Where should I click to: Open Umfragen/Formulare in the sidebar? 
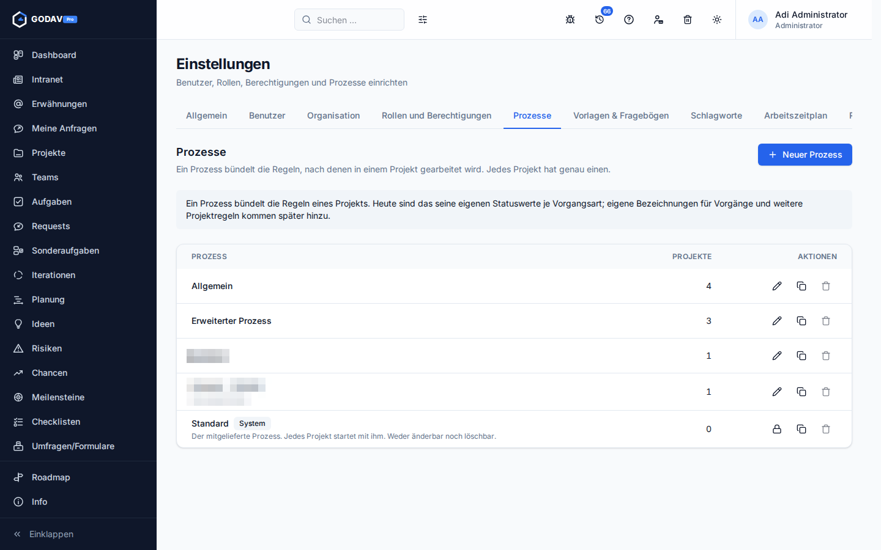(78, 446)
